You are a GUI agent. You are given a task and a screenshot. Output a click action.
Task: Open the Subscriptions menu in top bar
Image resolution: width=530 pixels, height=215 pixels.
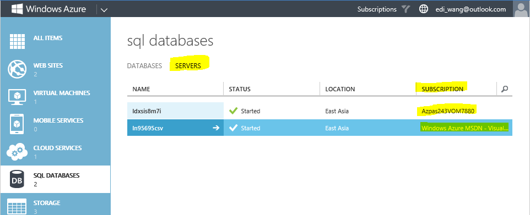pyautogui.click(x=377, y=9)
